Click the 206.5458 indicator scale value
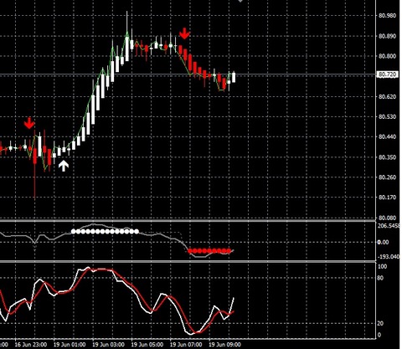 pyautogui.click(x=389, y=226)
